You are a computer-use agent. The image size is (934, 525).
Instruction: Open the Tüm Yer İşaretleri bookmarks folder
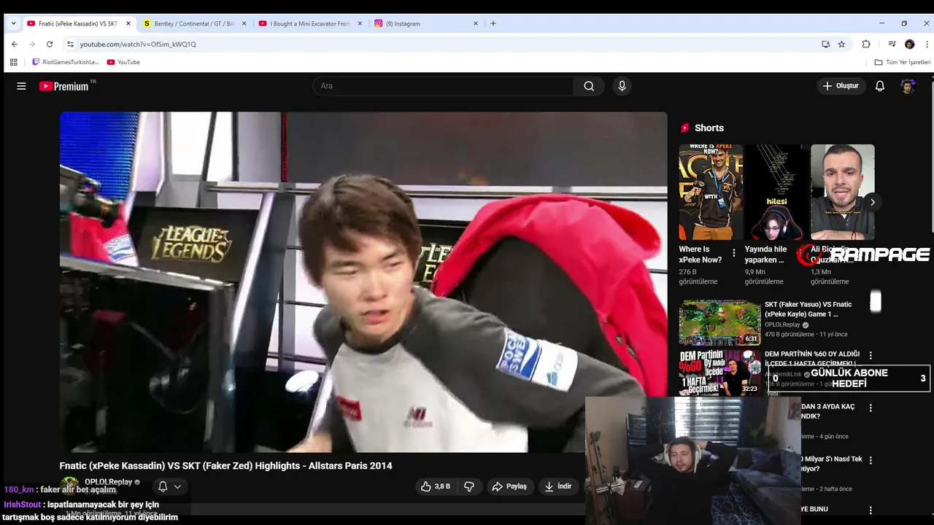[x=903, y=62]
